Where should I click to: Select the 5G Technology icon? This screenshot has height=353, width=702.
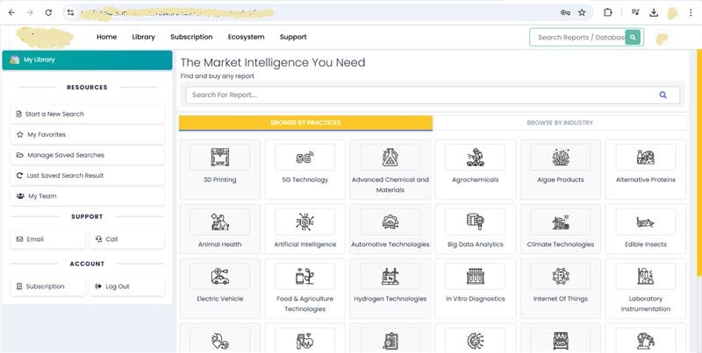point(304,158)
